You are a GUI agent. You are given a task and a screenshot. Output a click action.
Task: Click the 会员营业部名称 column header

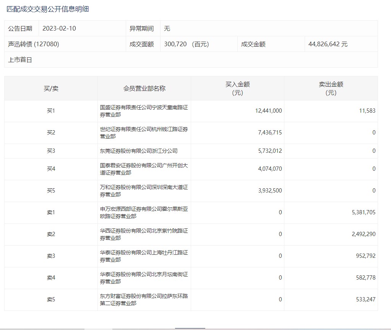click(x=144, y=88)
